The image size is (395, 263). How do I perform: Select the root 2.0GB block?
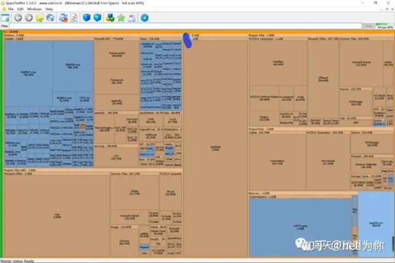(x=57, y=216)
